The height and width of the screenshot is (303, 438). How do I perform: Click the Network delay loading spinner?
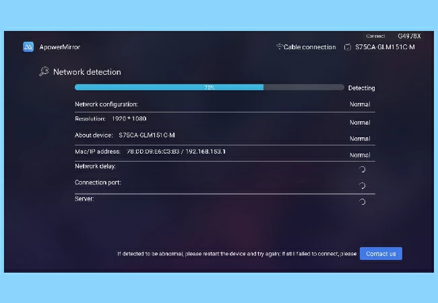click(x=362, y=170)
